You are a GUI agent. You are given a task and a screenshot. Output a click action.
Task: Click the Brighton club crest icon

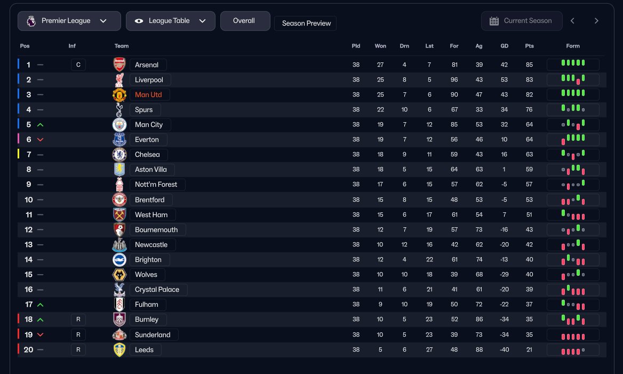(119, 260)
